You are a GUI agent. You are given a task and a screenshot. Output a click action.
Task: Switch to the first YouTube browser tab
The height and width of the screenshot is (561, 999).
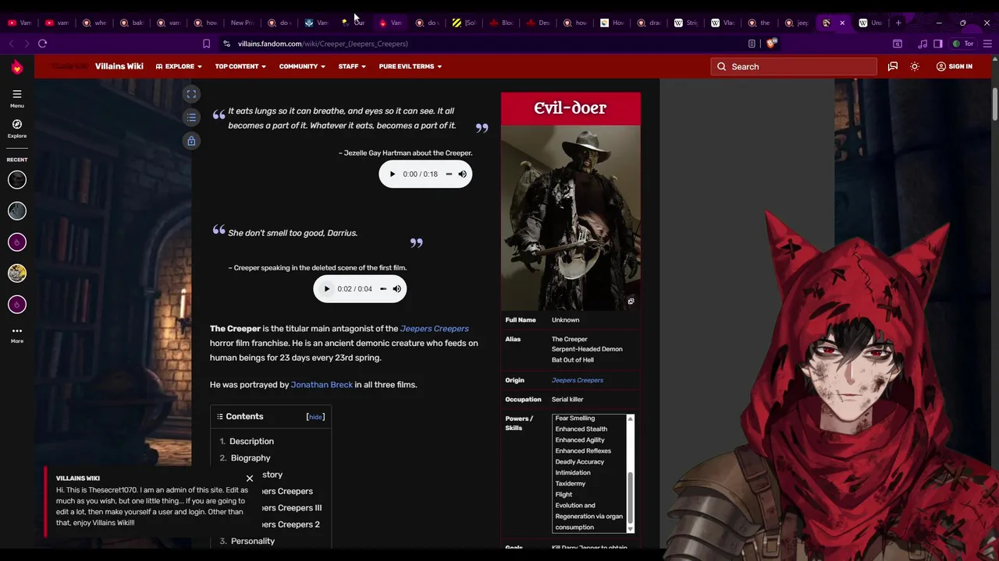click(20, 23)
